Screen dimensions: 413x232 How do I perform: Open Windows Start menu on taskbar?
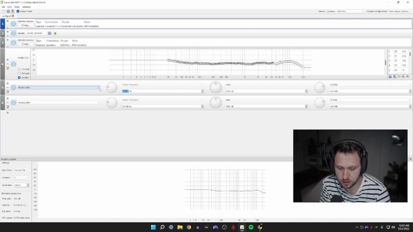pyautogui.click(x=154, y=227)
